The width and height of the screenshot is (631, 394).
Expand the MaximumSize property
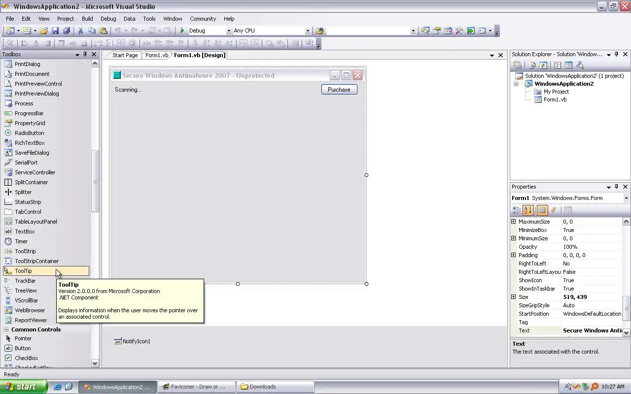513,222
